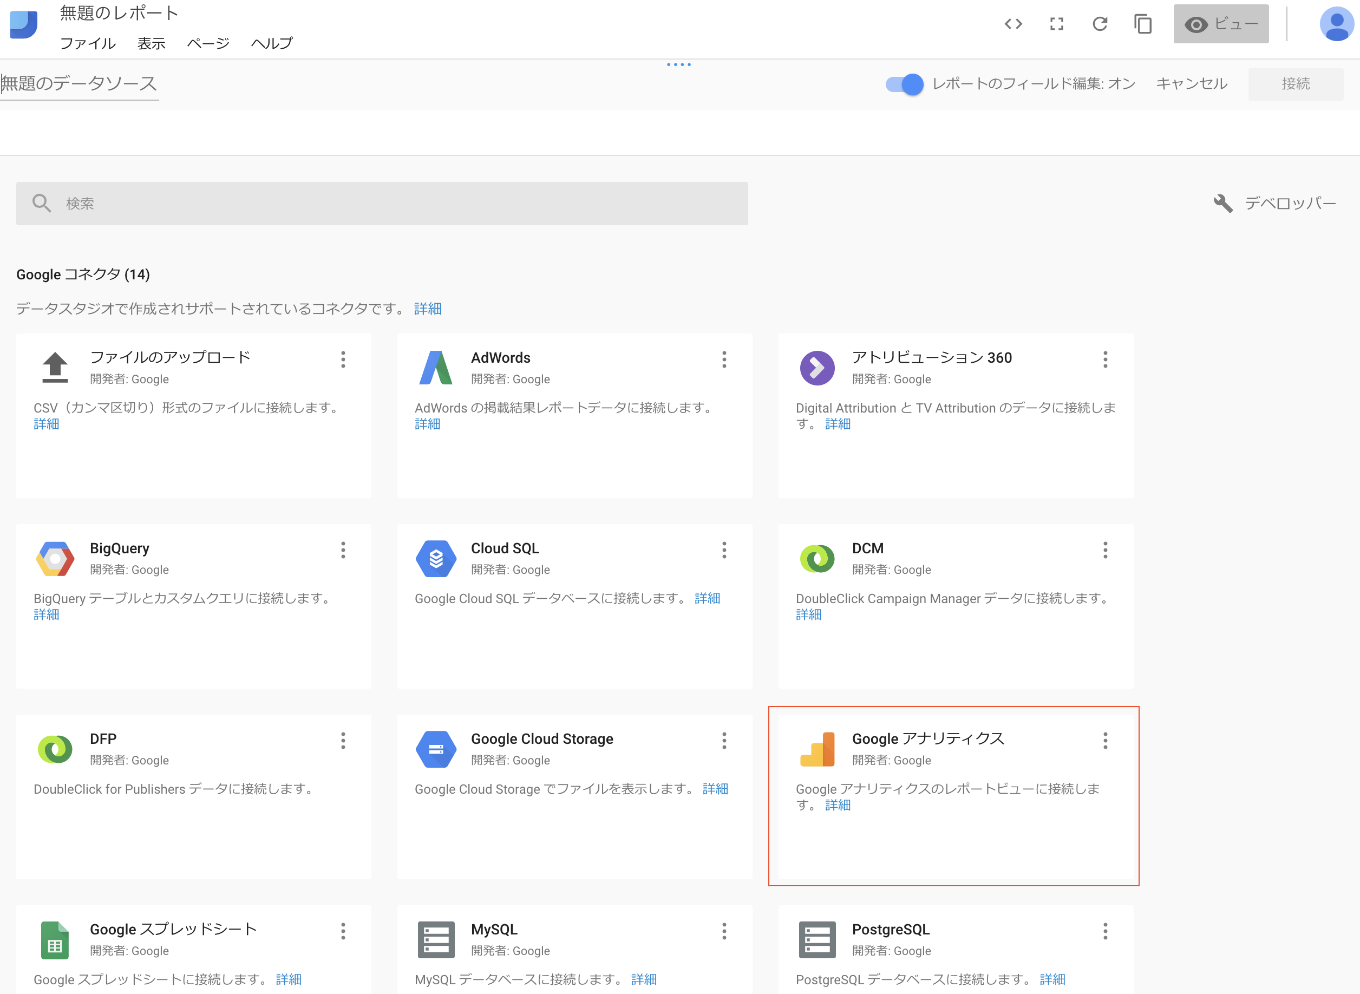
Task: Click the キャンセル button
Action: pos(1191,83)
